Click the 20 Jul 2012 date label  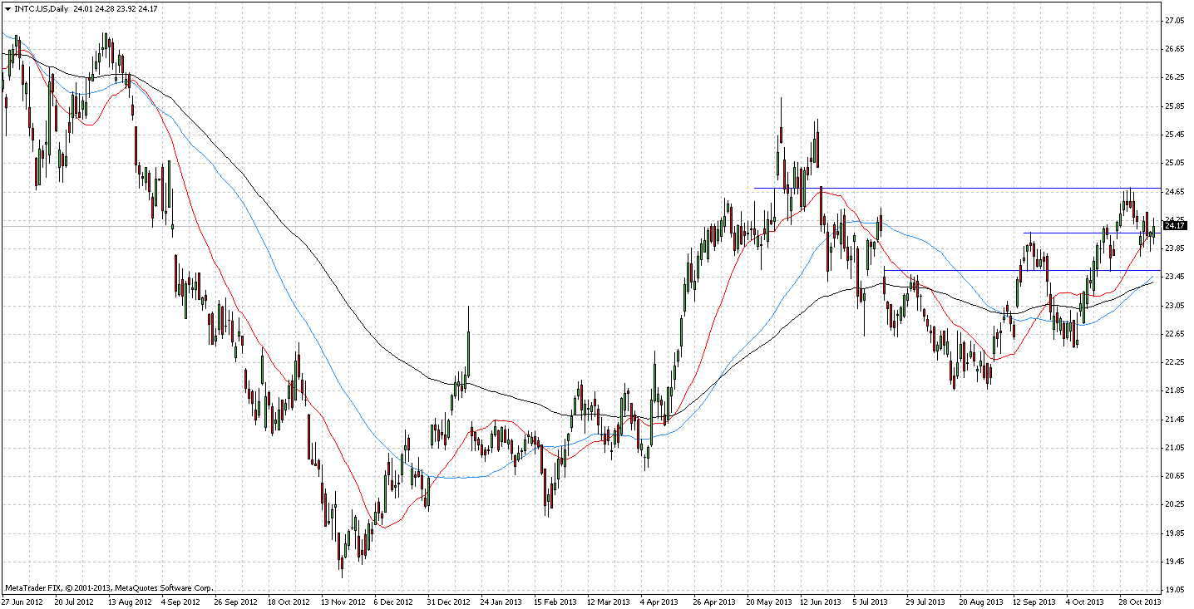(74, 601)
